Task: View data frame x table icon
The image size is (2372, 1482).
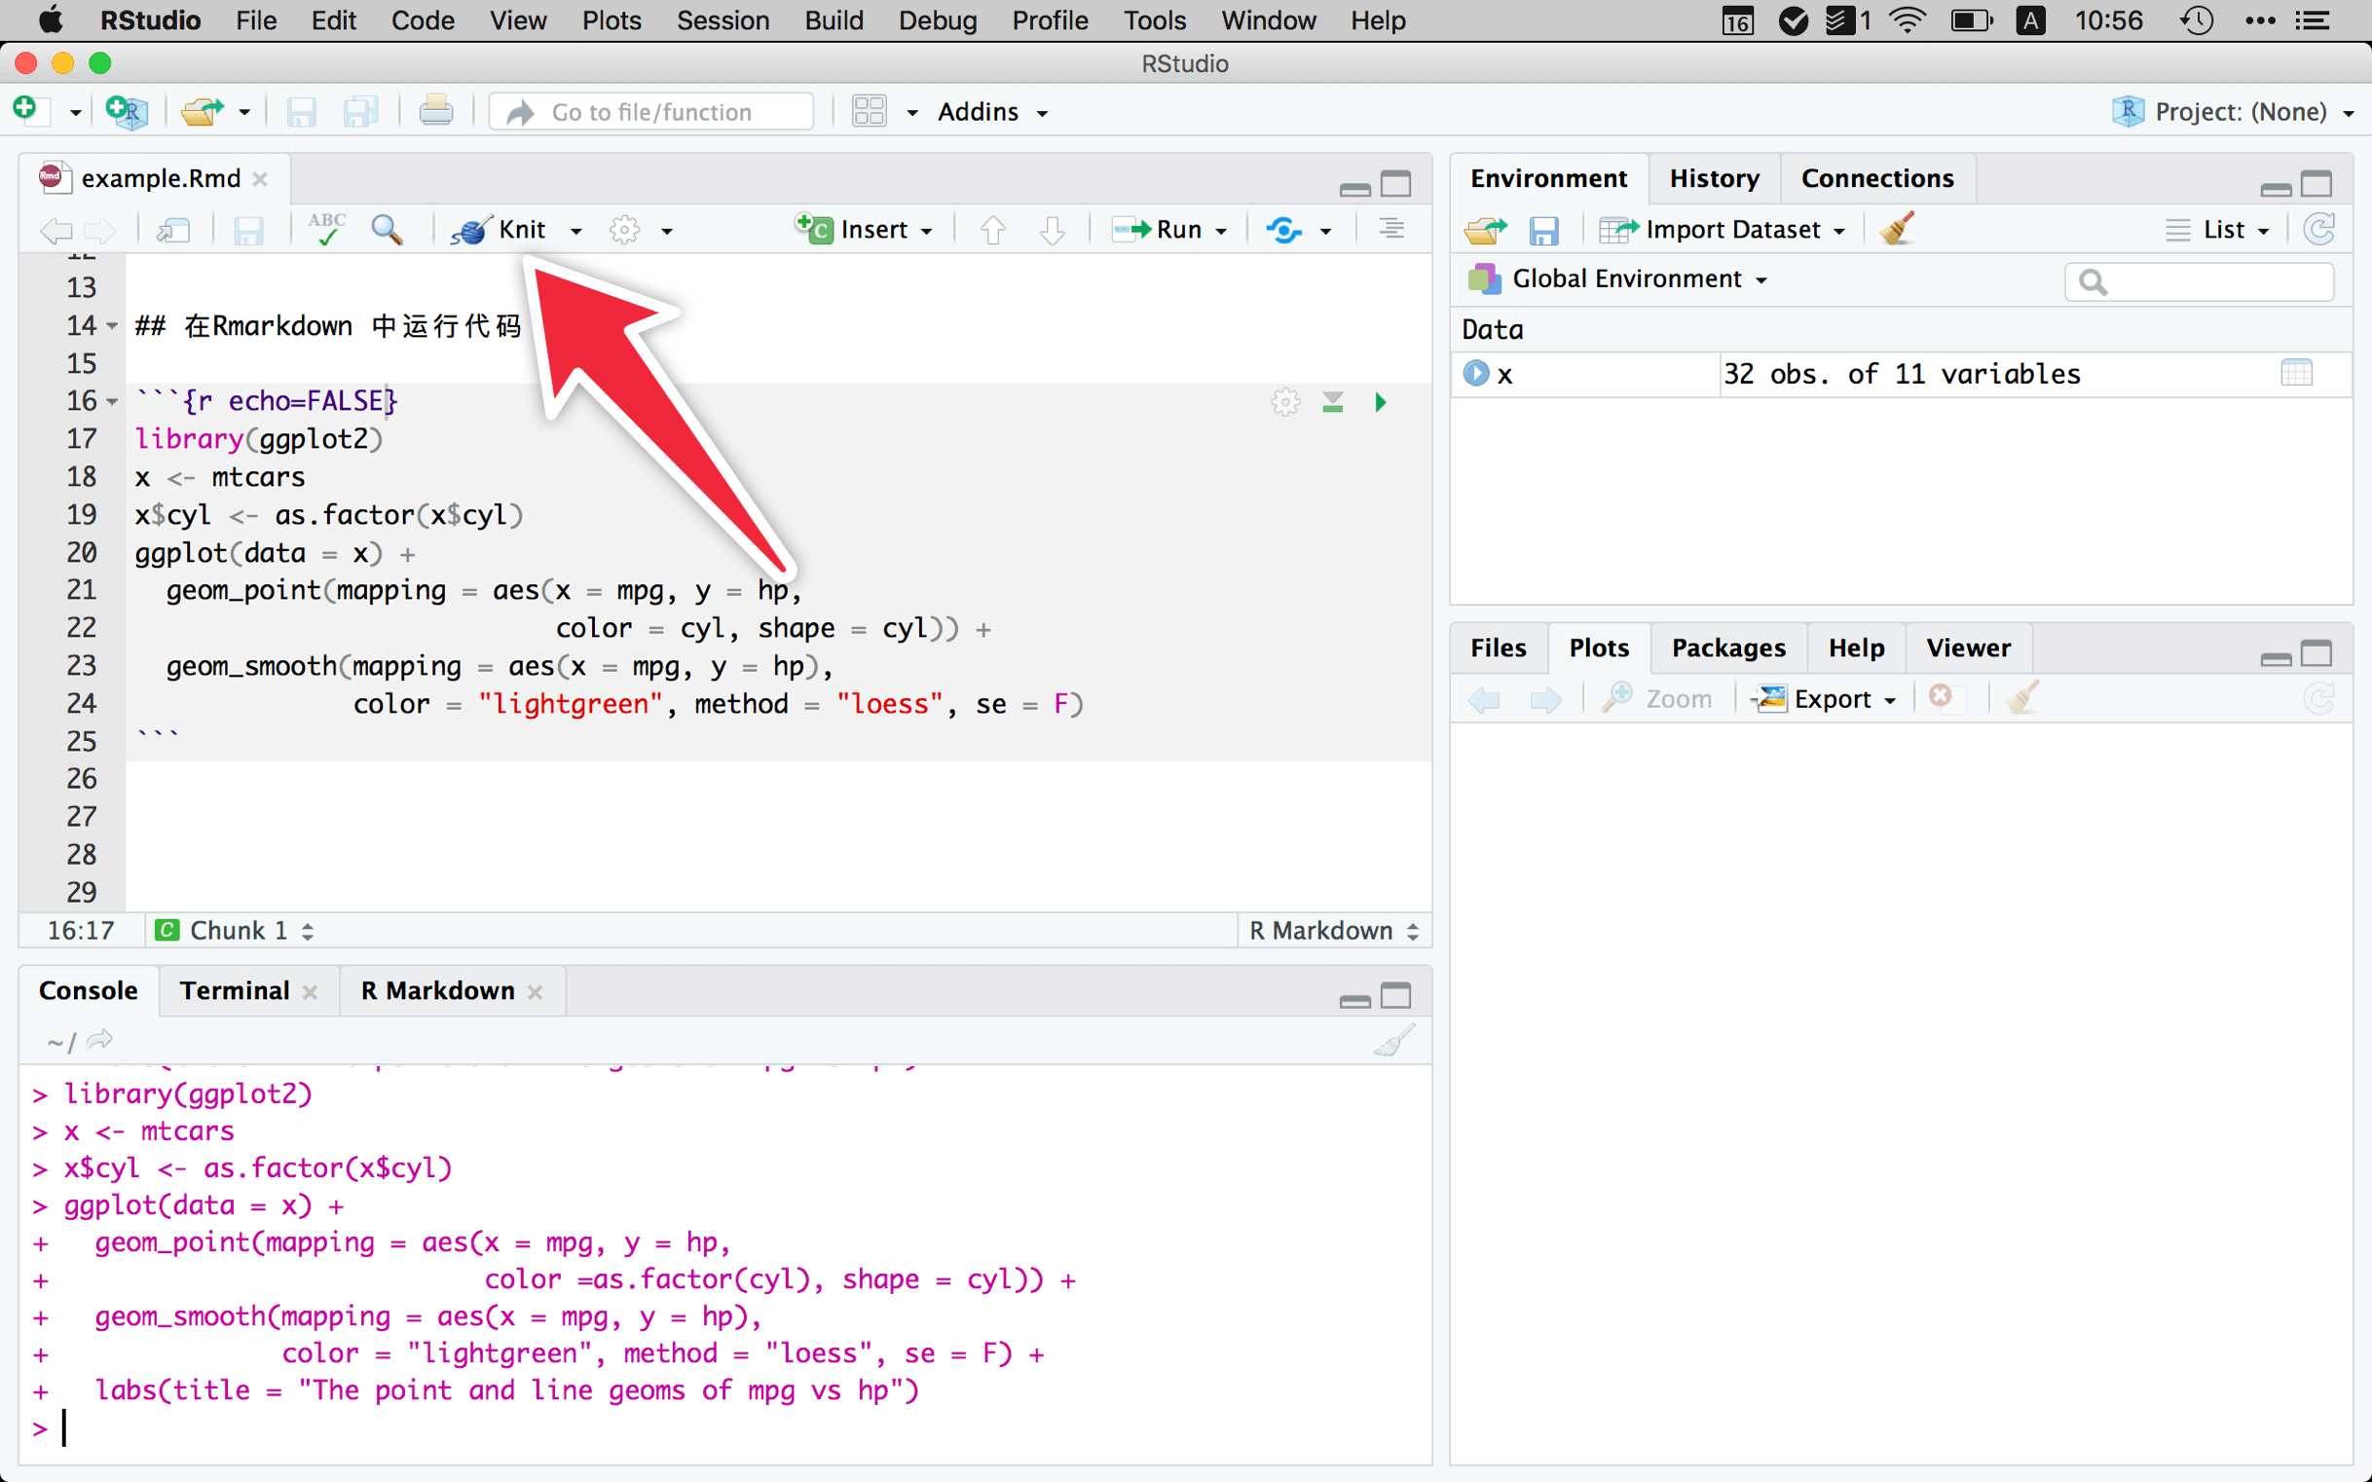Action: (2296, 373)
